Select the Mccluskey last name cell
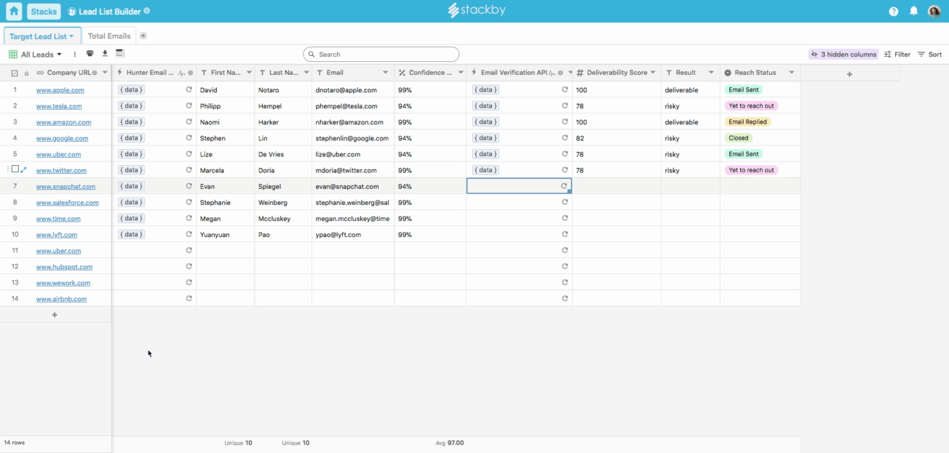The height and width of the screenshot is (453, 949). (x=283, y=219)
